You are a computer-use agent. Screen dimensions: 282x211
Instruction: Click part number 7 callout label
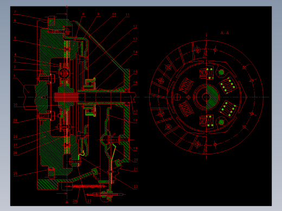tap(15, 12)
